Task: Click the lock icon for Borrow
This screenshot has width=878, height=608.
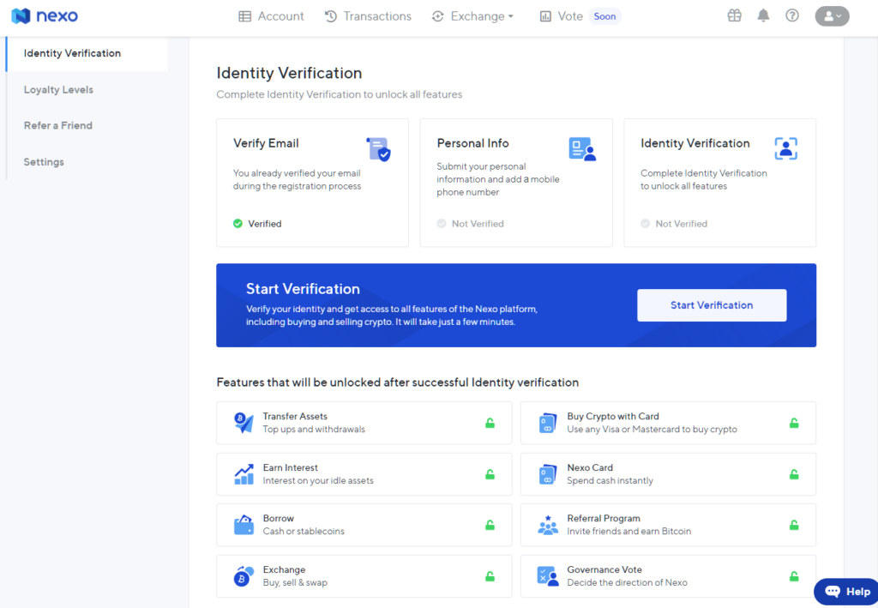Action: [x=490, y=525]
